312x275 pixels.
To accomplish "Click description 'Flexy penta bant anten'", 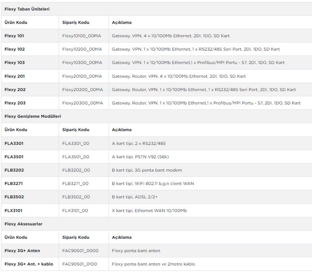I will (x=136, y=250).
